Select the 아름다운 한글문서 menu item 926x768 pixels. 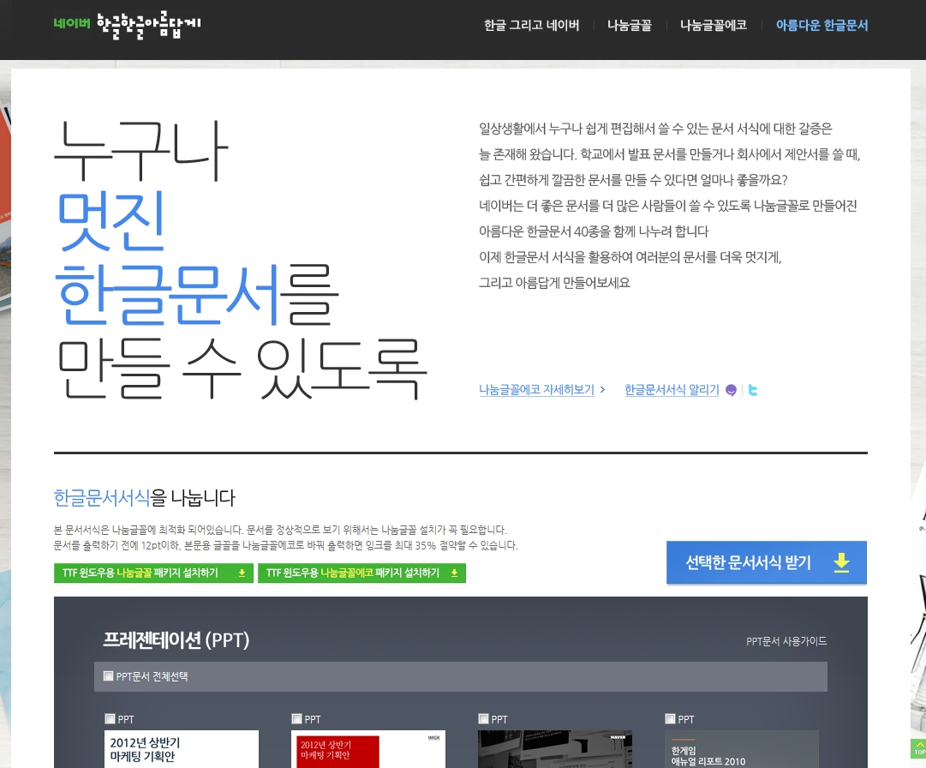[821, 26]
